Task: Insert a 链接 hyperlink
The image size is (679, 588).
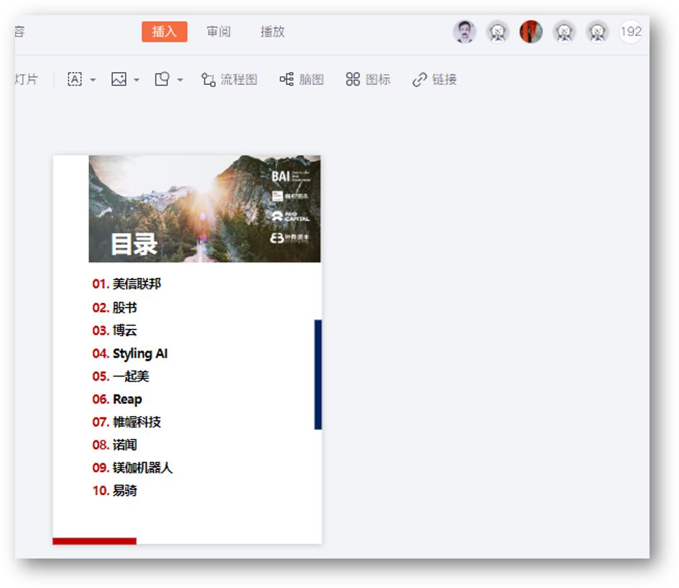Action: tap(434, 79)
